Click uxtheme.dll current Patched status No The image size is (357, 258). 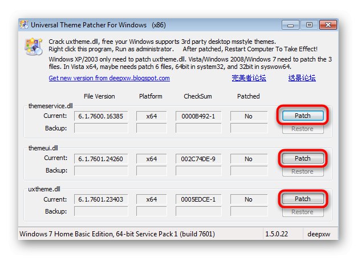pyautogui.click(x=249, y=199)
